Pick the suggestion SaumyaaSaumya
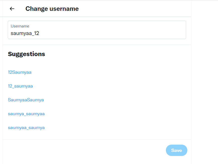Image resolution: width=218 pixels, height=164 pixels. pyautogui.click(x=26, y=100)
